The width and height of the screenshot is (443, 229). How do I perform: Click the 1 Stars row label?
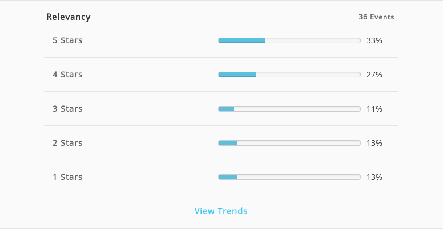tap(67, 177)
